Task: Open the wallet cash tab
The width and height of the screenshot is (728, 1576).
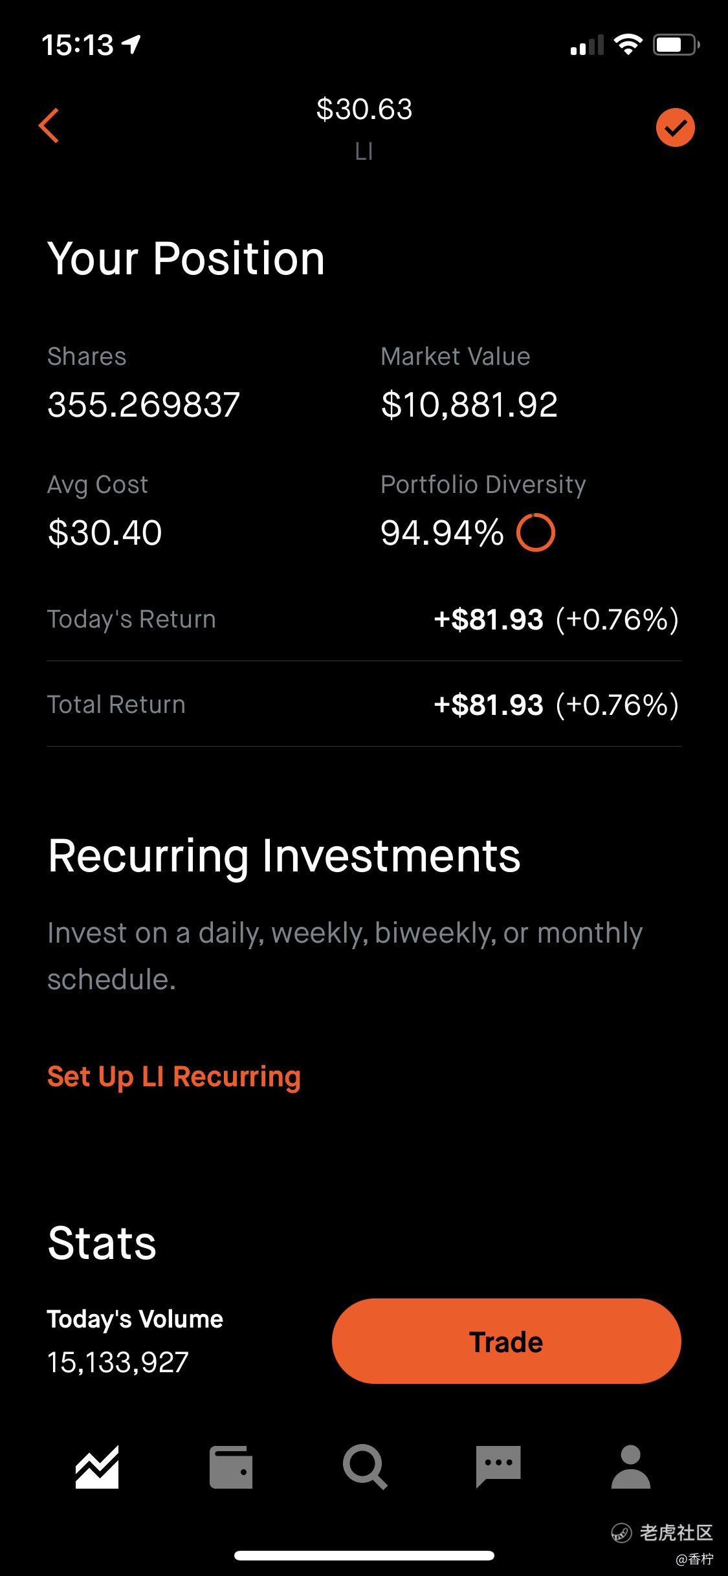Action: coord(231,1467)
